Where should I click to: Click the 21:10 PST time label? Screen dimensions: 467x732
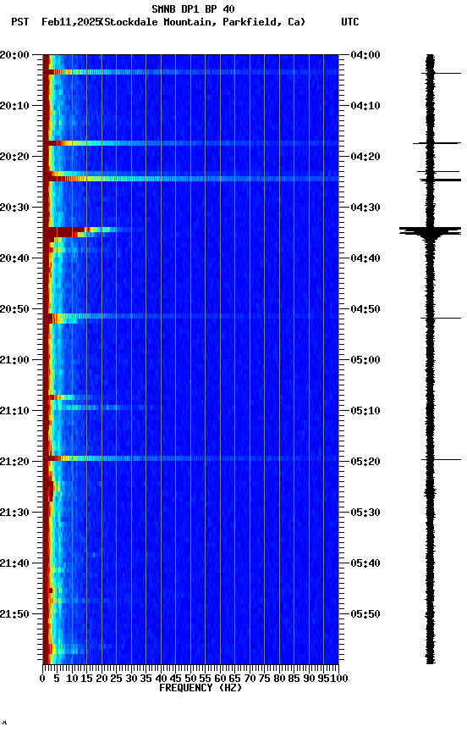click(x=14, y=411)
